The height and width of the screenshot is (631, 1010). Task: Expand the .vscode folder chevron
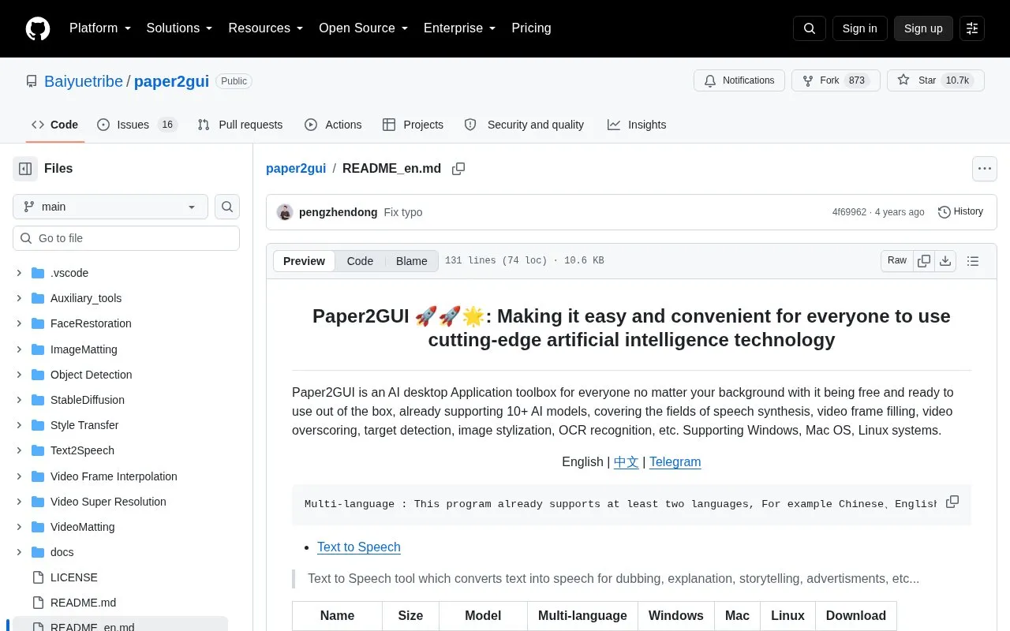[19, 273]
